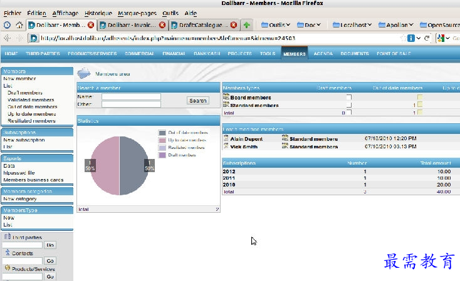Click the draft status icon in the Board members row
460x281 pixels.
coord(349,97)
